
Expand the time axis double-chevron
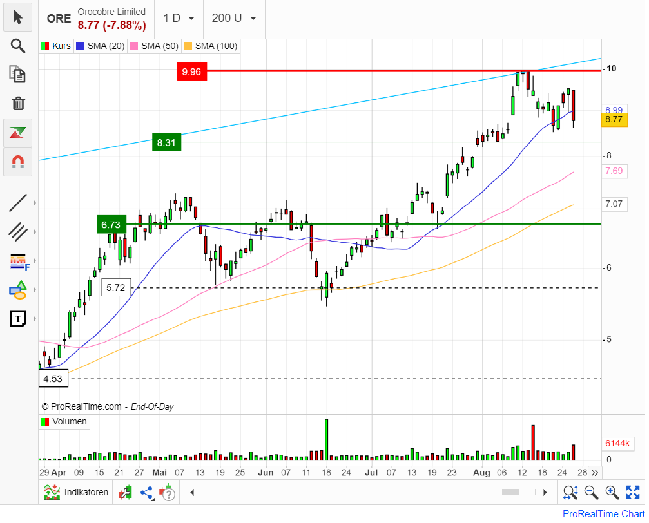594,473
